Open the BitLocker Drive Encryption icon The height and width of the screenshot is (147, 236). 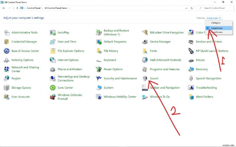145,33
